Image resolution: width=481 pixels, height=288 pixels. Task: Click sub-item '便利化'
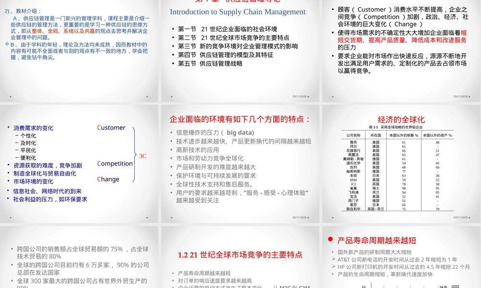click(28, 157)
